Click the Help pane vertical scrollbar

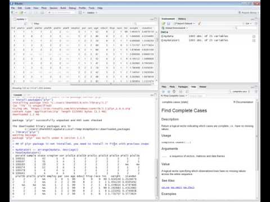point(257,136)
